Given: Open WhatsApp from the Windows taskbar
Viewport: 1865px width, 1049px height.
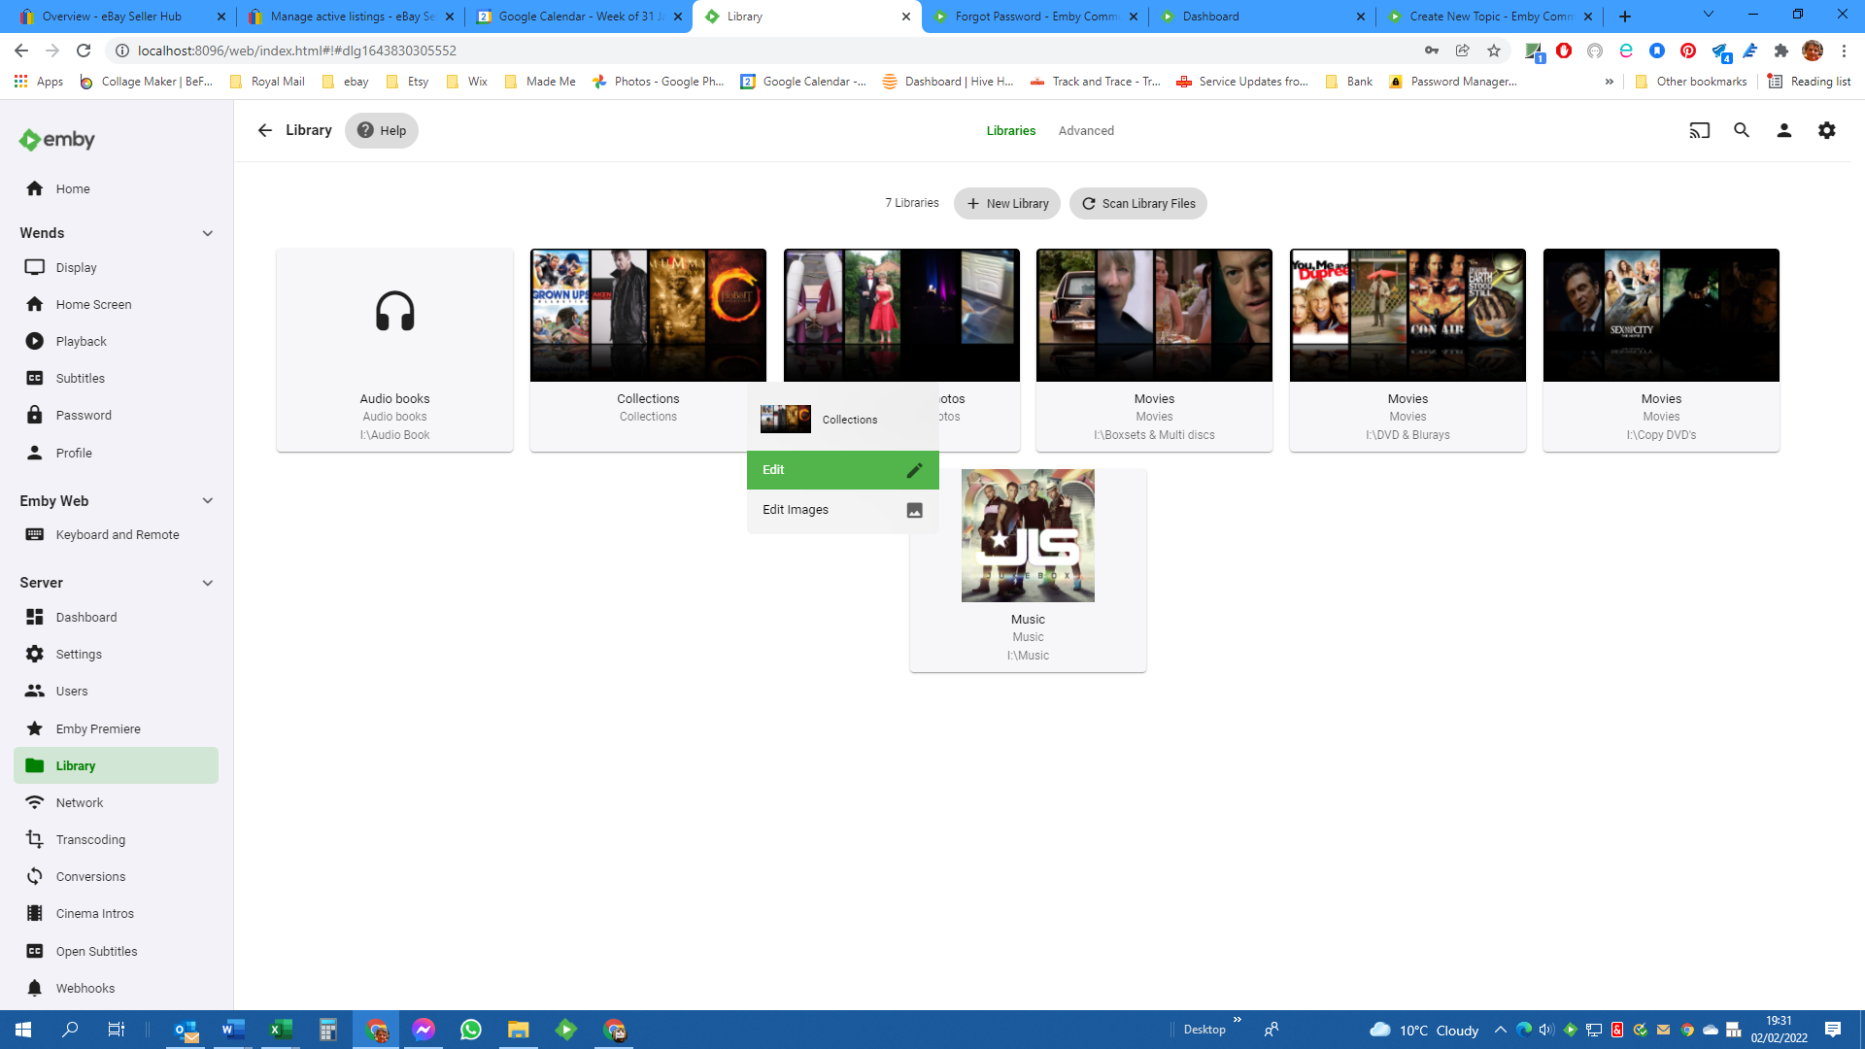Looking at the screenshot, I should (471, 1029).
